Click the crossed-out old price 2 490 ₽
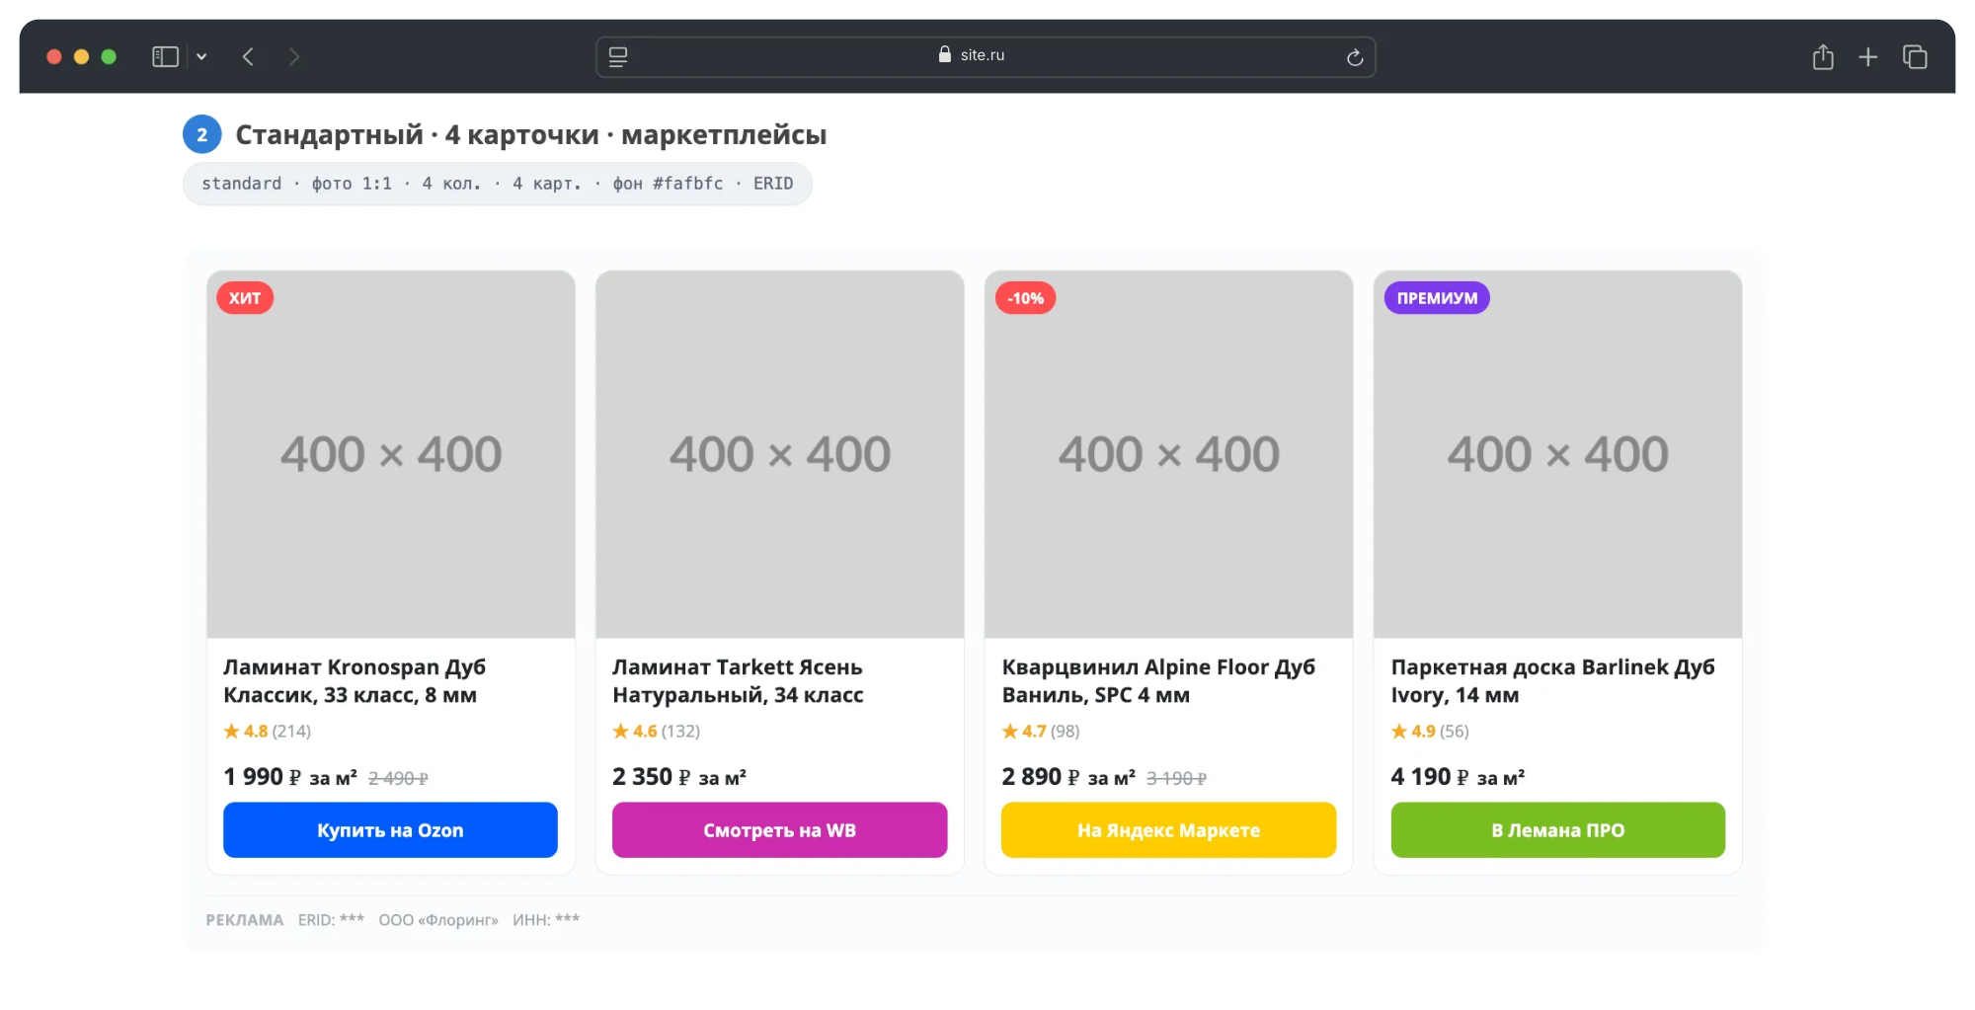The width and height of the screenshot is (1975, 1010). (x=398, y=779)
